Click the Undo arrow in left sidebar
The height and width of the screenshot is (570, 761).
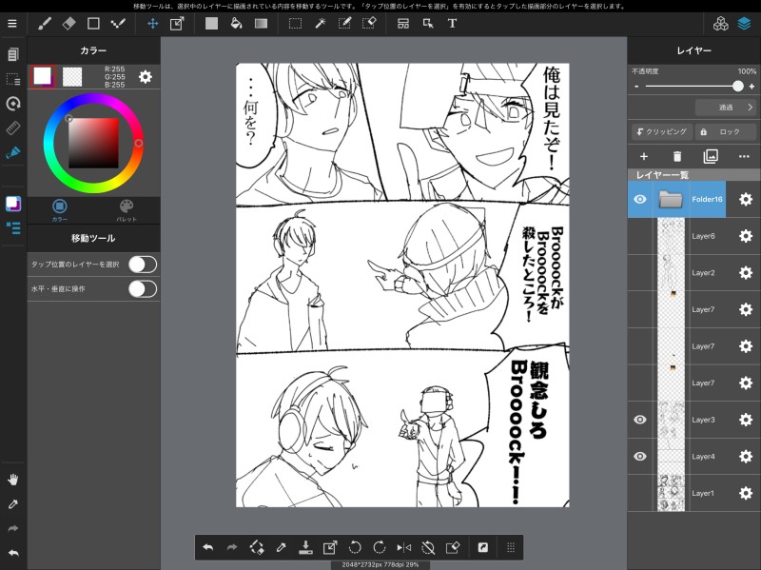click(x=13, y=553)
